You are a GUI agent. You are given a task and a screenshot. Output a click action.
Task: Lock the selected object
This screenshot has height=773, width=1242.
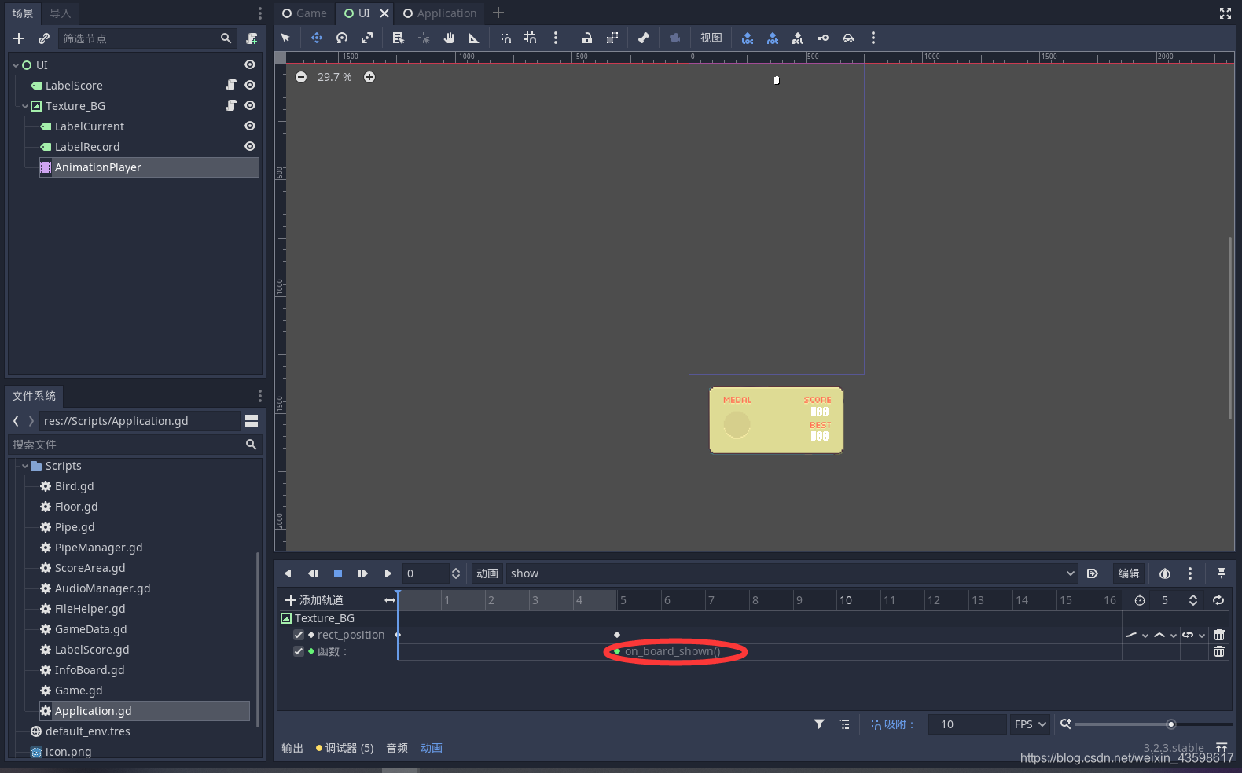pos(586,38)
